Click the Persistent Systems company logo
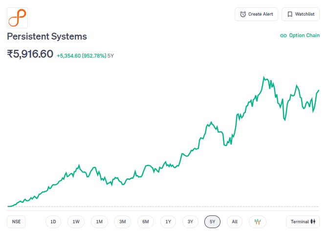This screenshot has height=233, width=328. (17, 17)
